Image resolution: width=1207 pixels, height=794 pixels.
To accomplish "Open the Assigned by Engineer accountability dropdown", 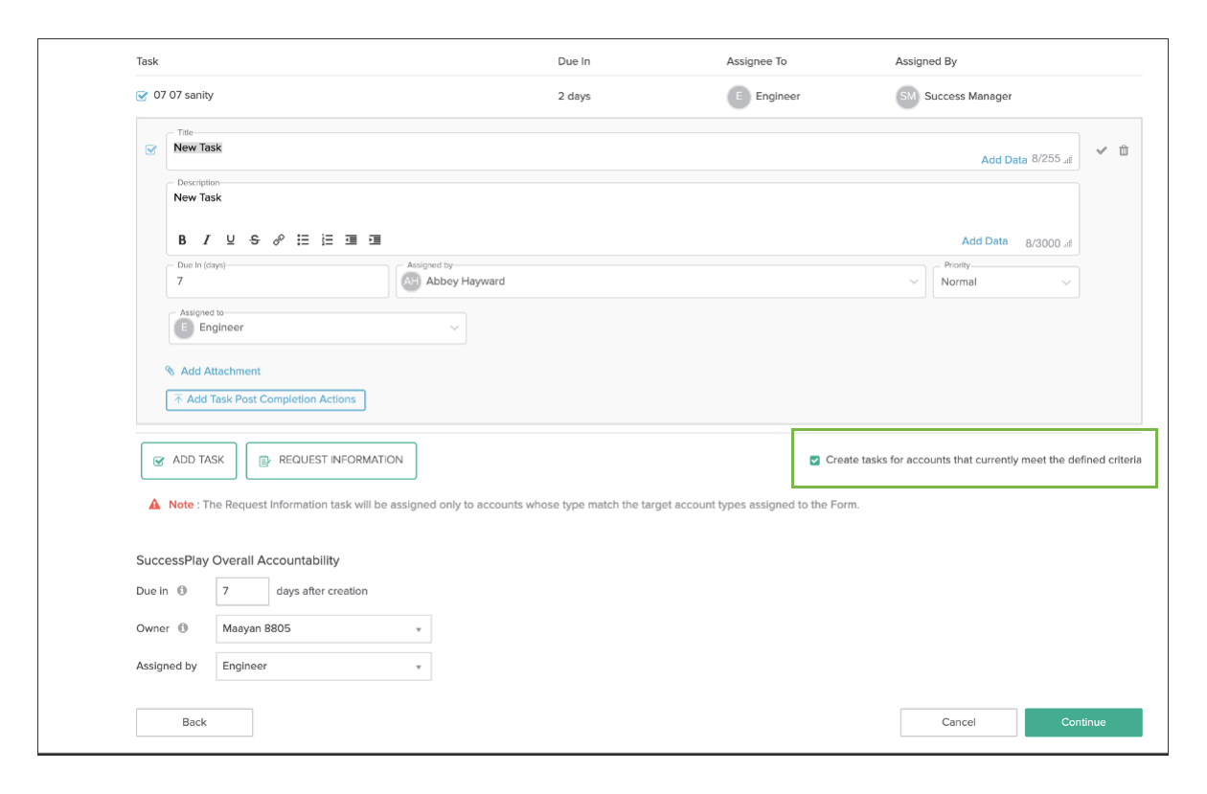I will 324,666.
